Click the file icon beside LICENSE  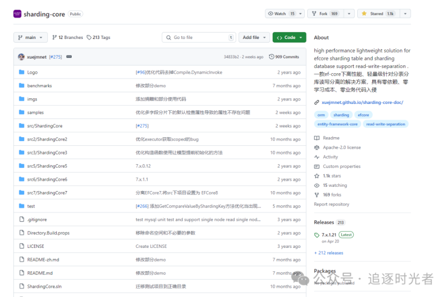22,246
